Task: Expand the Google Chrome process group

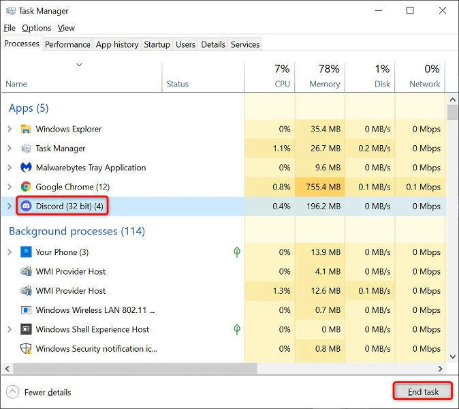Action: click(x=10, y=187)
